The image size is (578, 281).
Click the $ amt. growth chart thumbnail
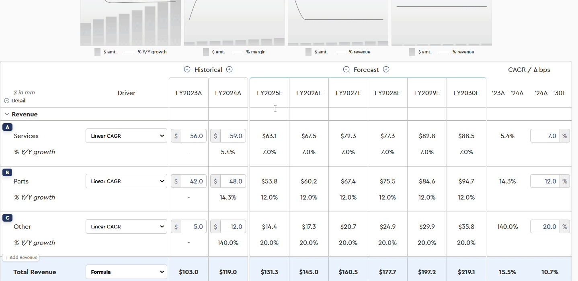(130, 23)
